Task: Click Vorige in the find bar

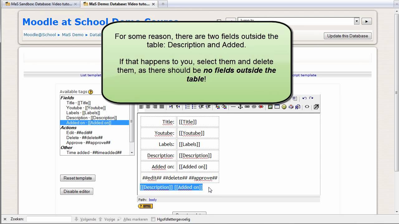Action: click(x=107, y=219)
